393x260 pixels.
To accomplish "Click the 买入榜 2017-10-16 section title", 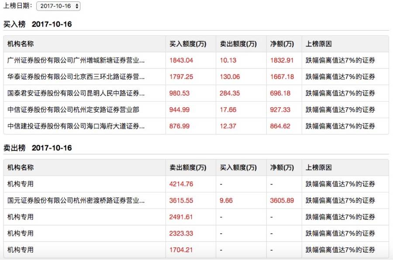I will point(38,24).
